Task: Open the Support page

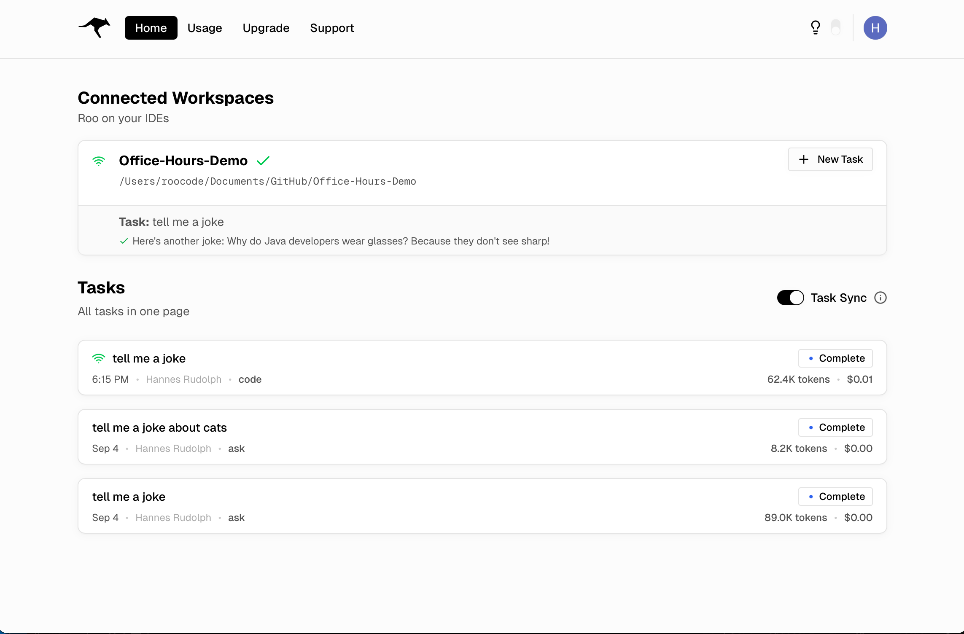Action: (332, 28)
